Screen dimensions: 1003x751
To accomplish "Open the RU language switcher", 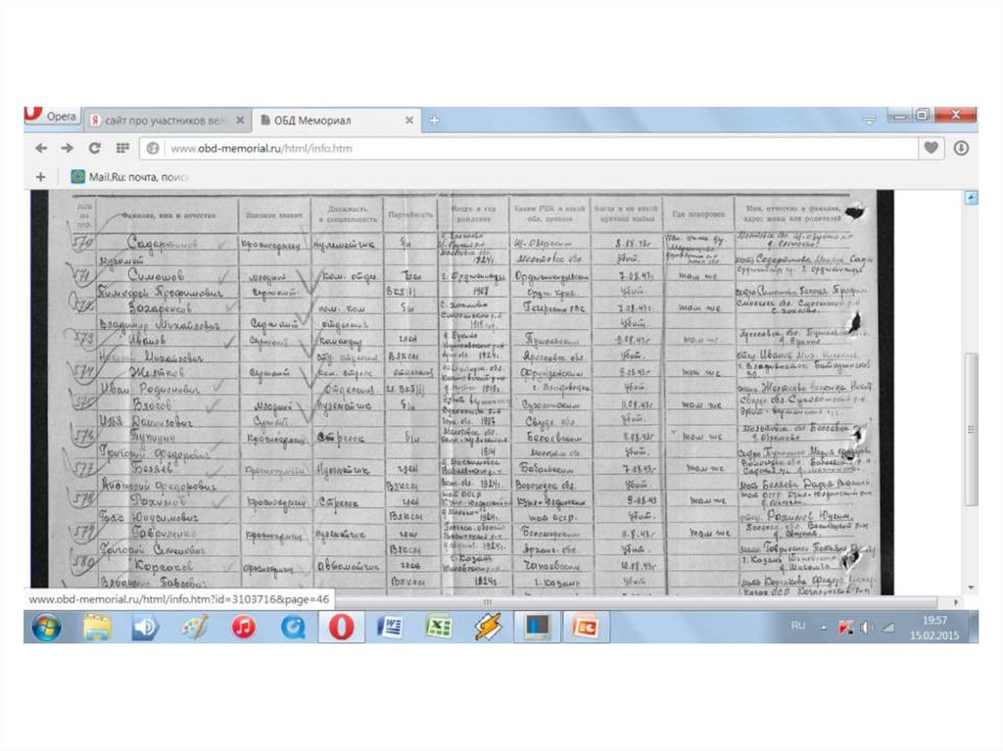I will coord(797,627).
